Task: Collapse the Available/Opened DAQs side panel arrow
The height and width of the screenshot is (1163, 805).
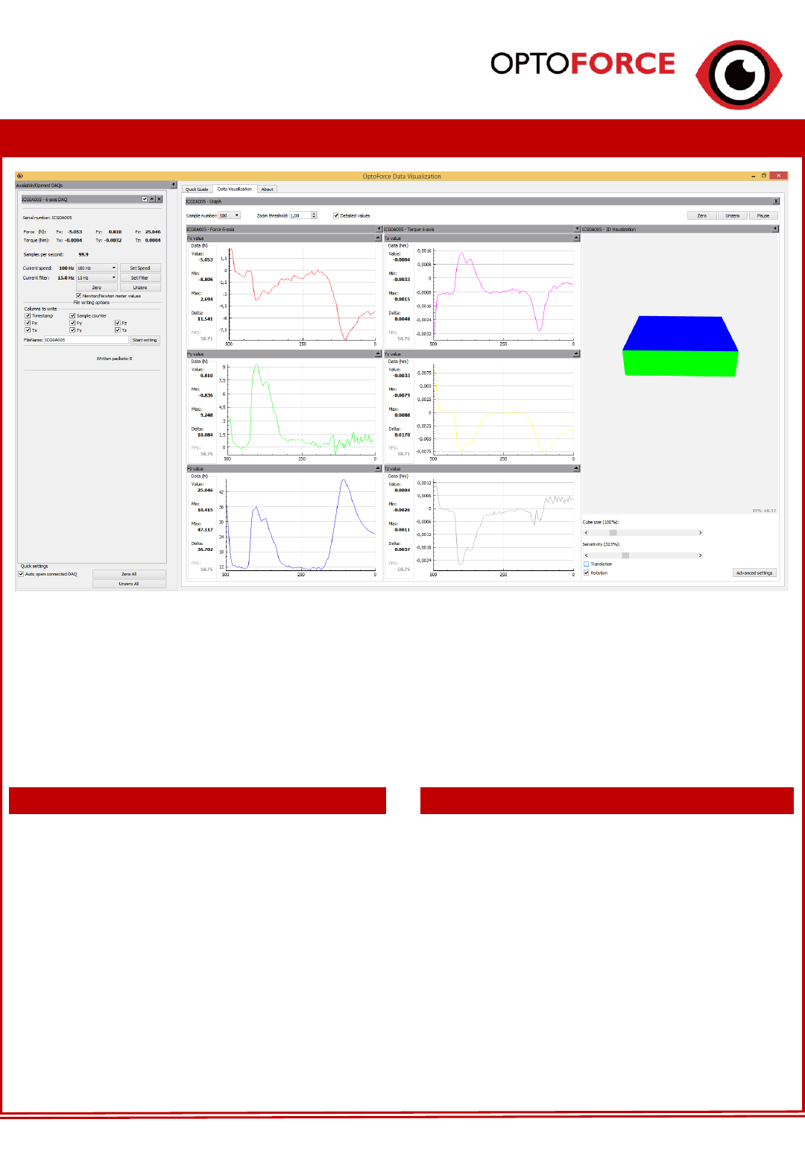Action: pos(174,185)
